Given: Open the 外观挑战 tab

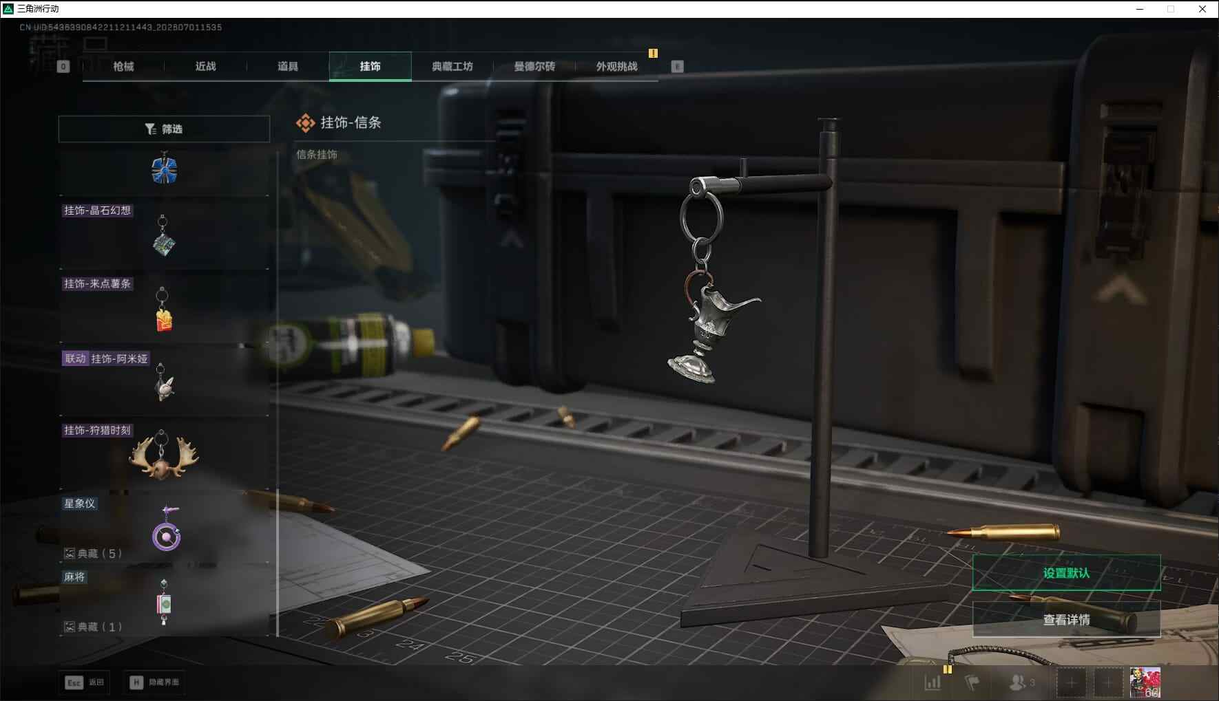Looking at the screenshot, I should [x=616, y=66].
